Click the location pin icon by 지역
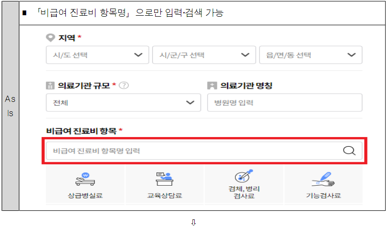The image size is (388, 228). click(51, 38)
